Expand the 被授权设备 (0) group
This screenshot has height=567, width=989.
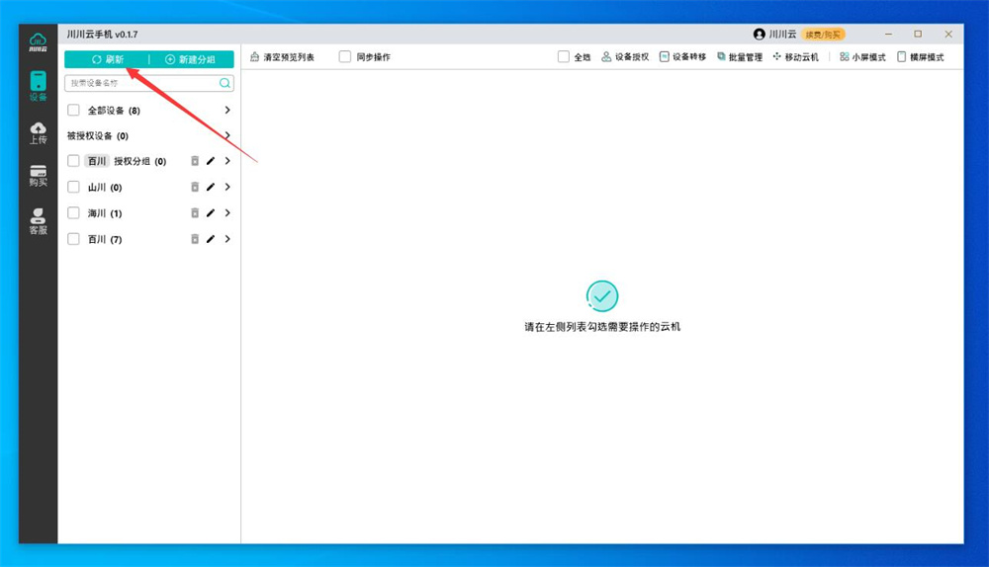coord(227,135)
